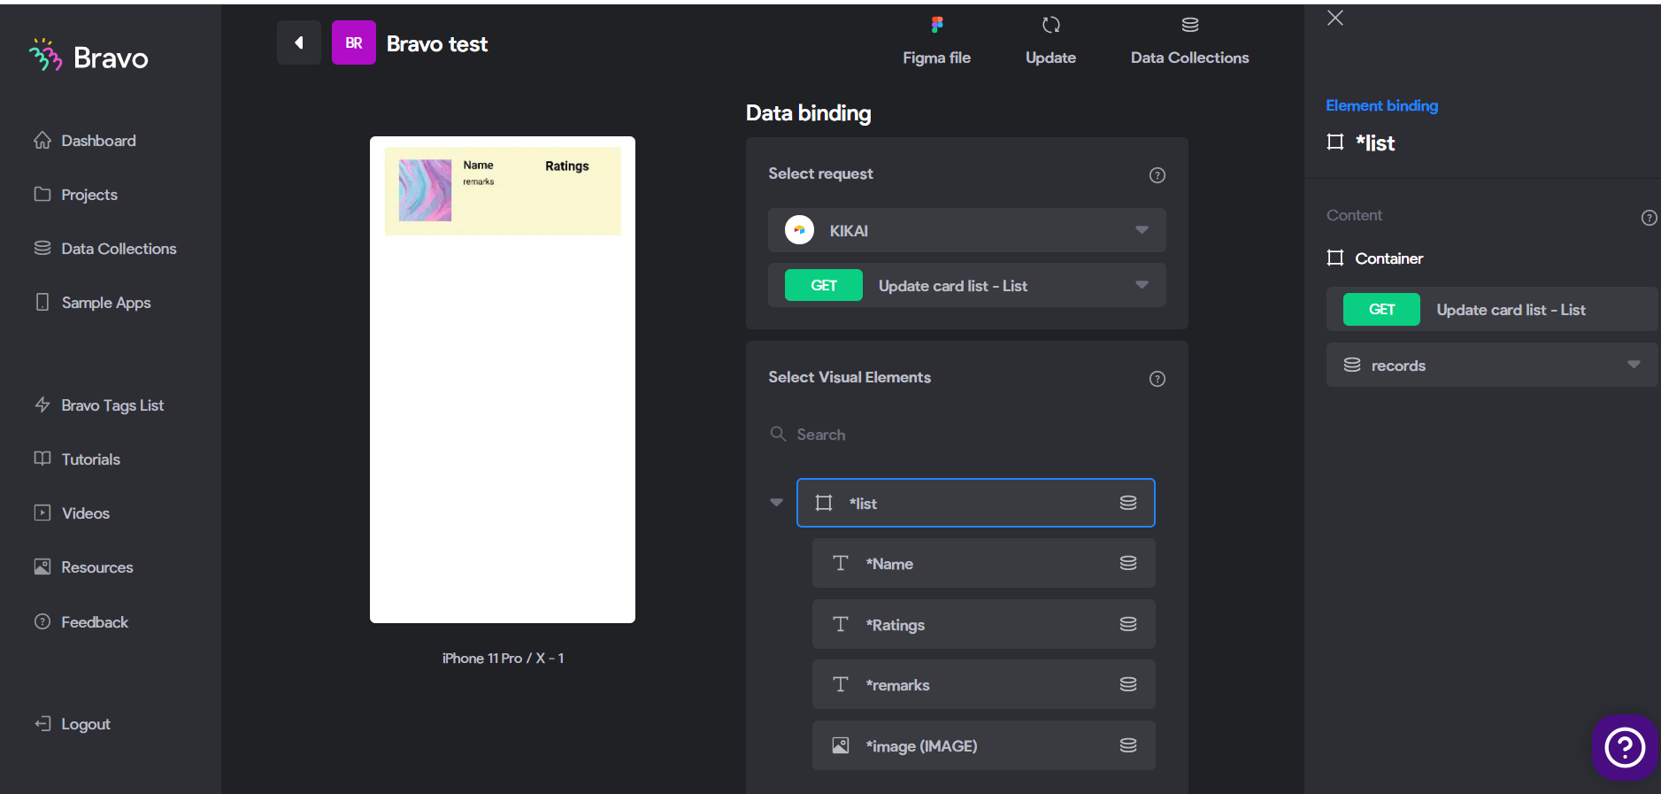1661x794 pixels.
Task: Click the Bravo logo icon
Action: pyautogui.click(x=45, y=55)
